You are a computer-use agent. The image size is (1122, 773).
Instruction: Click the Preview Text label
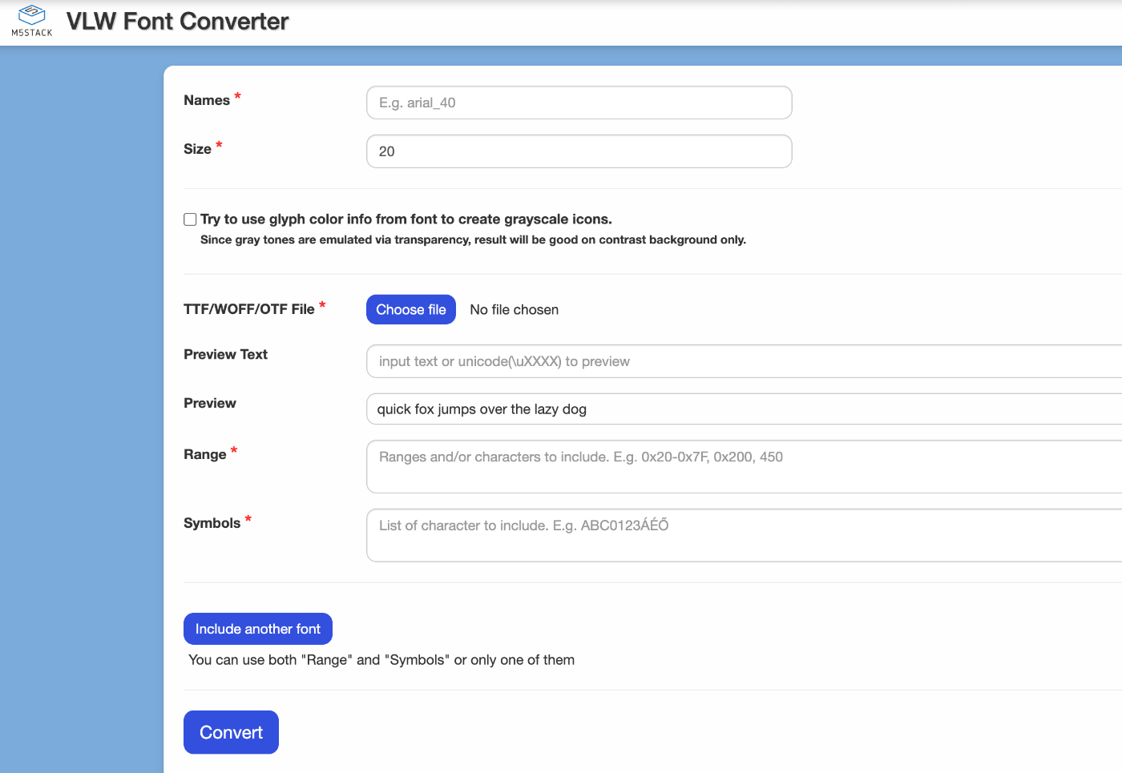click(225, 354)
